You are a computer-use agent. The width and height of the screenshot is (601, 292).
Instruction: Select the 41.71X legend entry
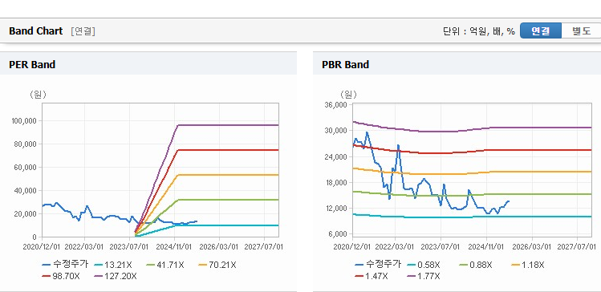pyautogui.click(x=166, y=265)
